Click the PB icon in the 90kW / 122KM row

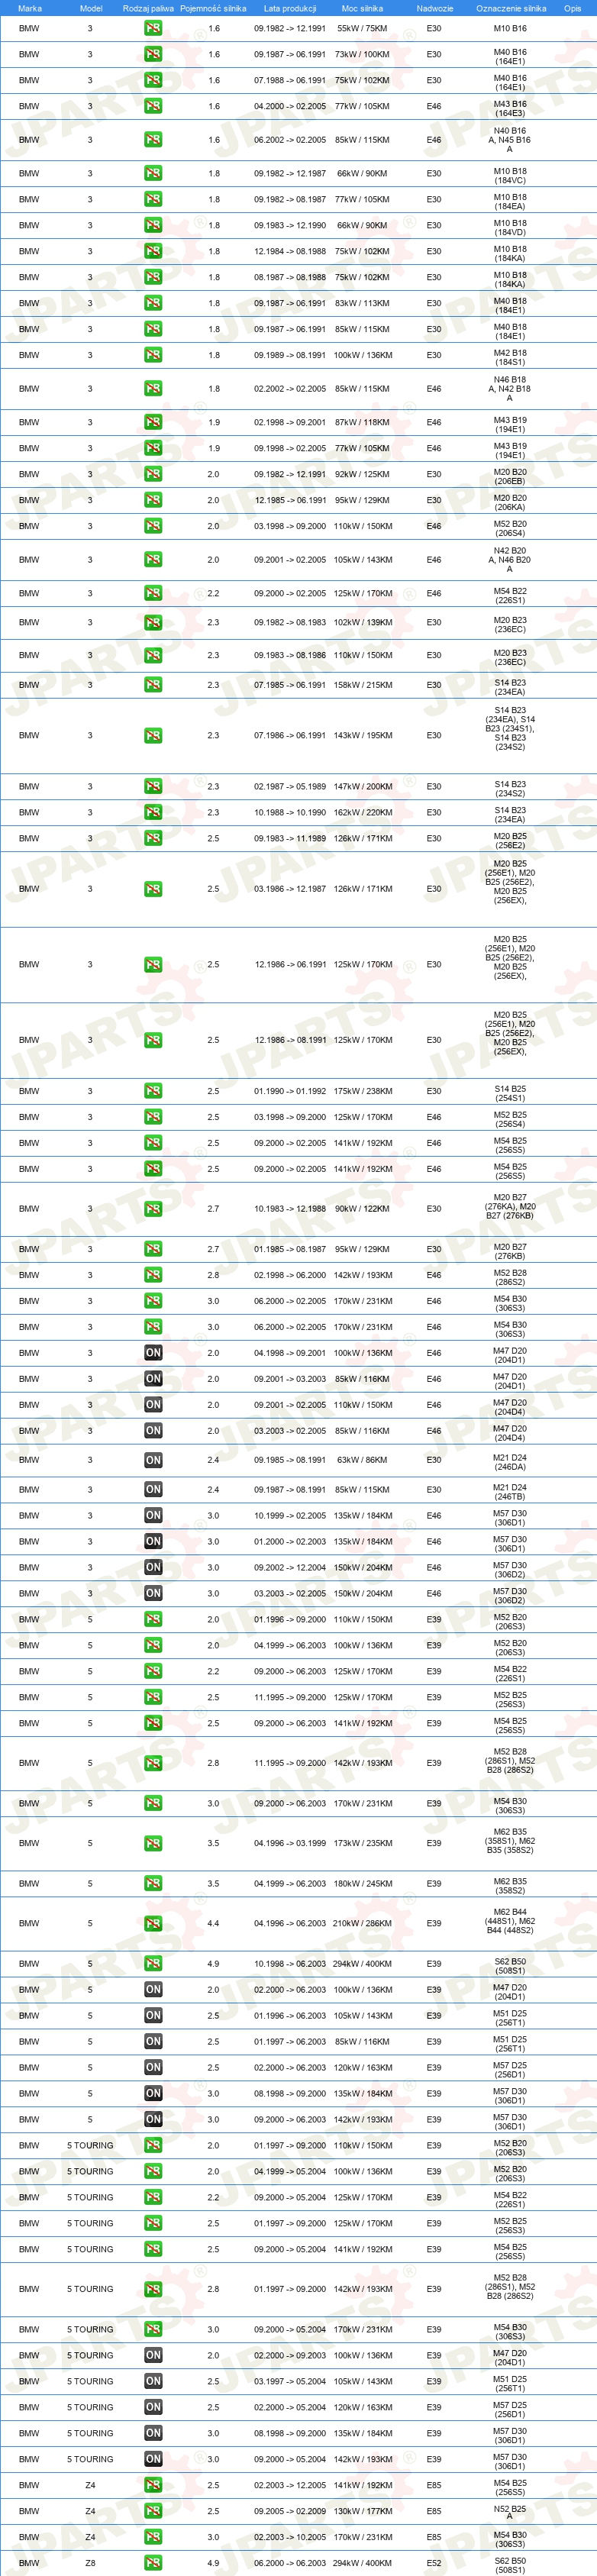tap(153, 1209)
